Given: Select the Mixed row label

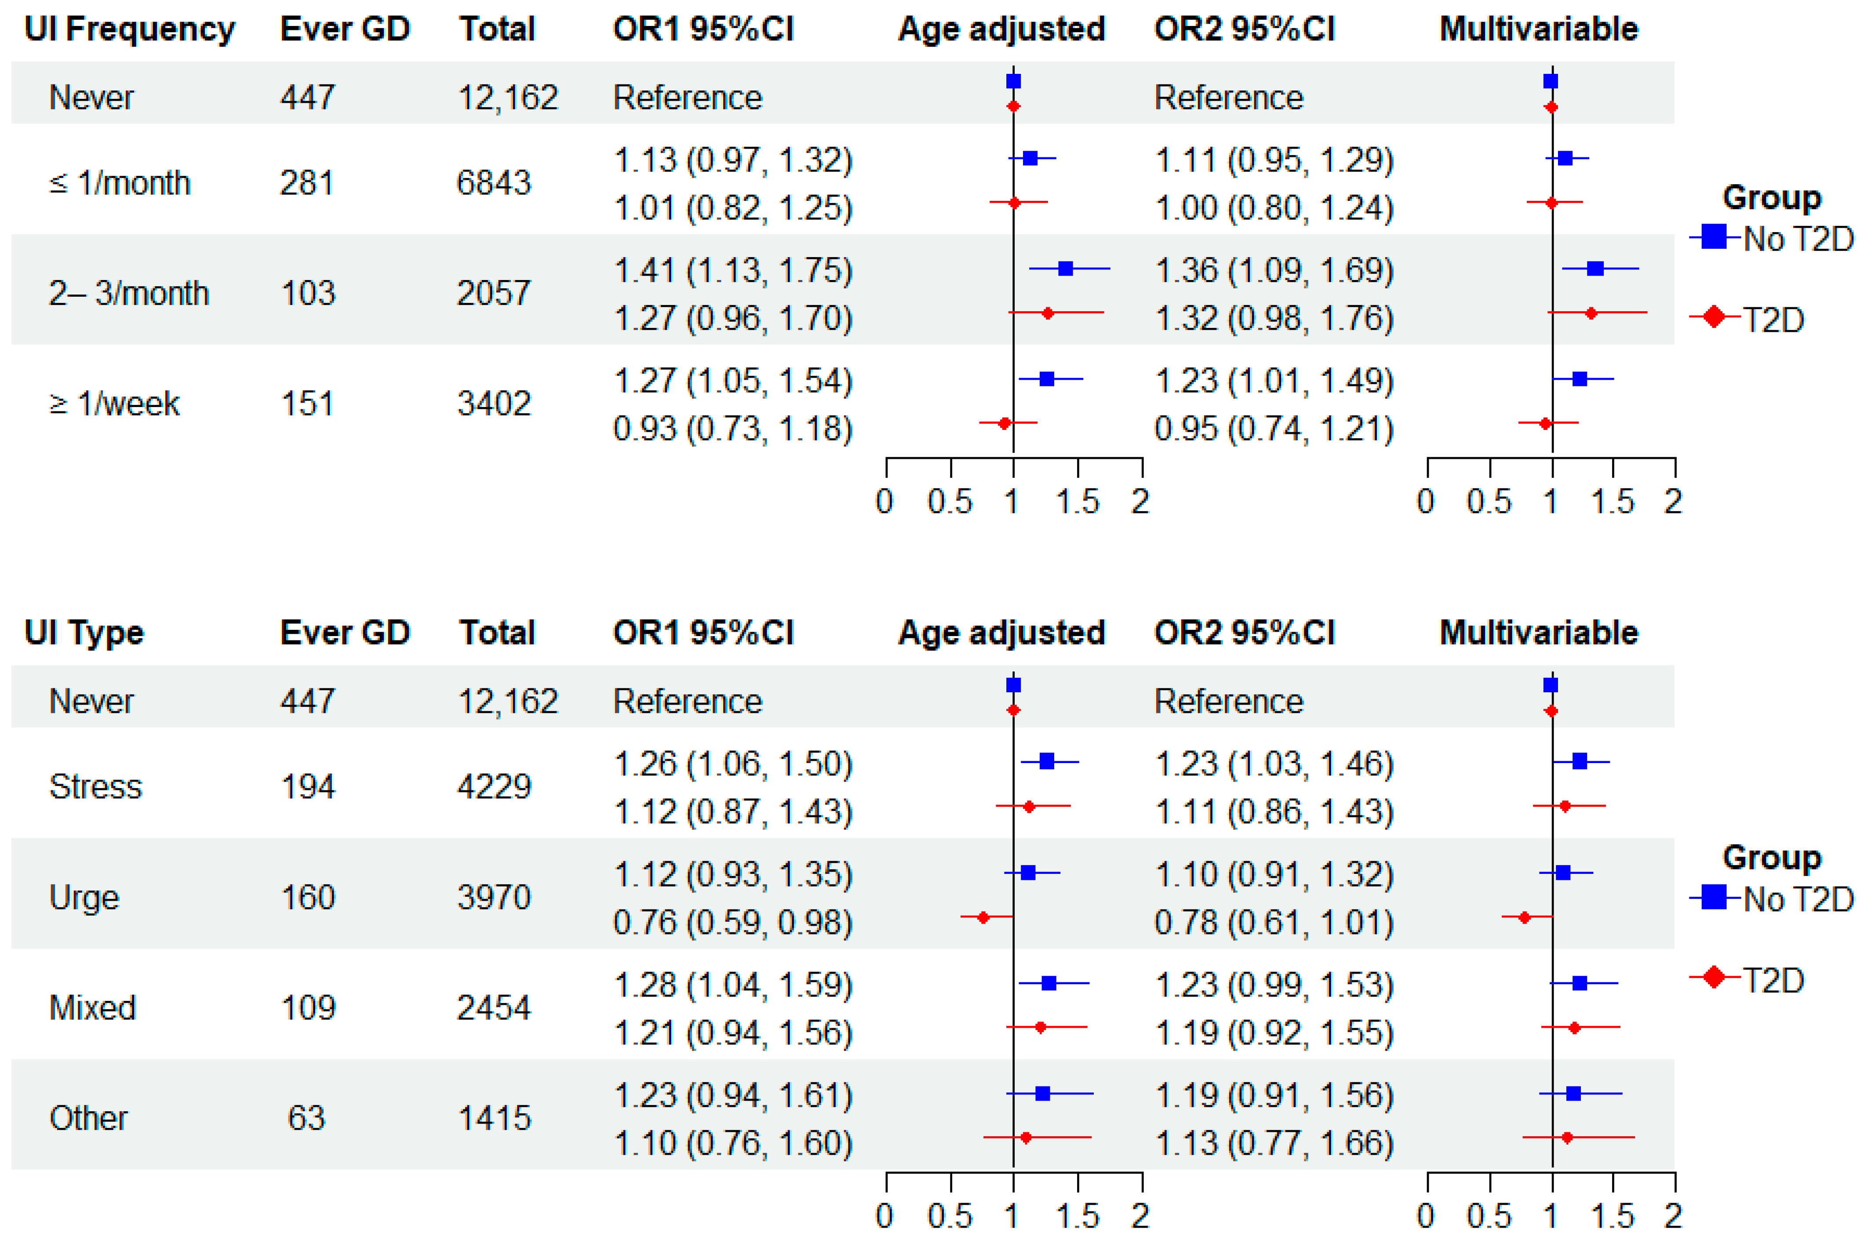Looking at the screenshot, I should (x=92, y=1007).
